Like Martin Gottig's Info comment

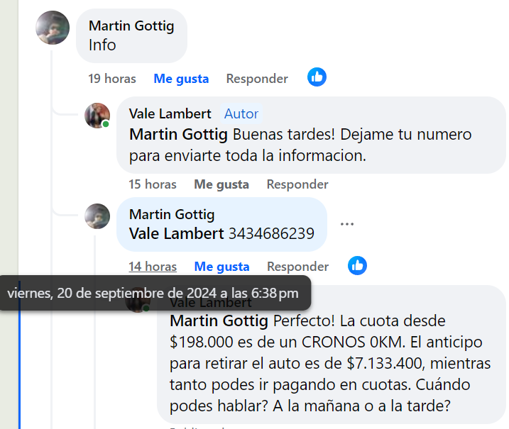[181, 79]
